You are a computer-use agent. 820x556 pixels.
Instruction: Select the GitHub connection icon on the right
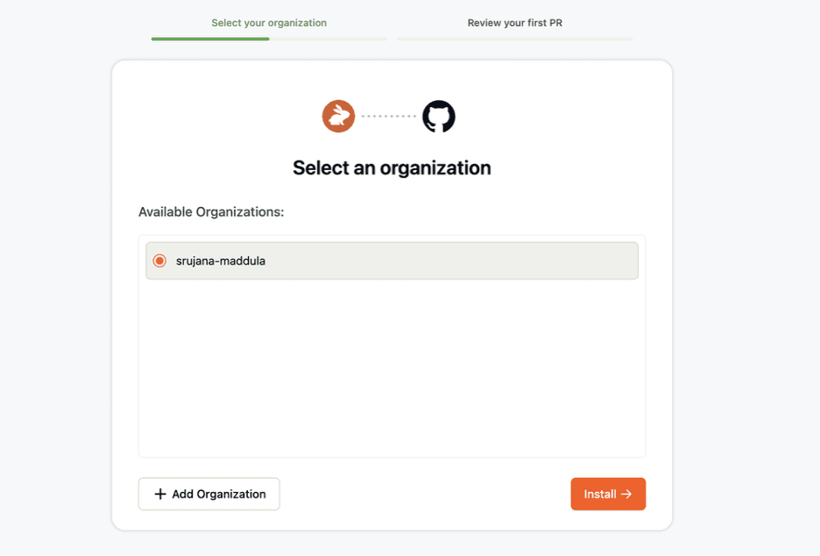click(x=438, y=116)
